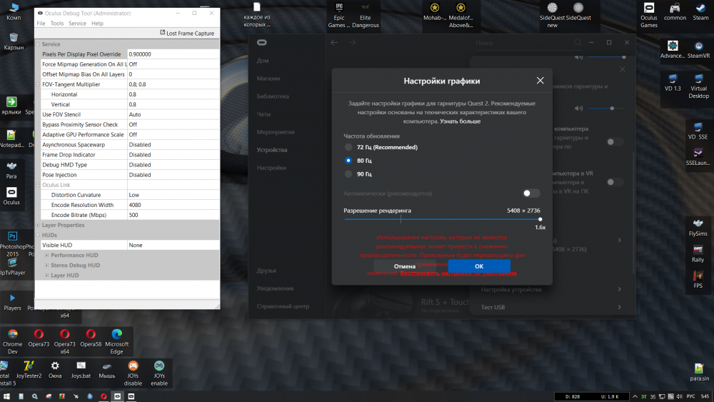Click the Encode Bitrate (Mbps) value field
The width and height of the screenshot is (714, 402).
coord(173,215)
